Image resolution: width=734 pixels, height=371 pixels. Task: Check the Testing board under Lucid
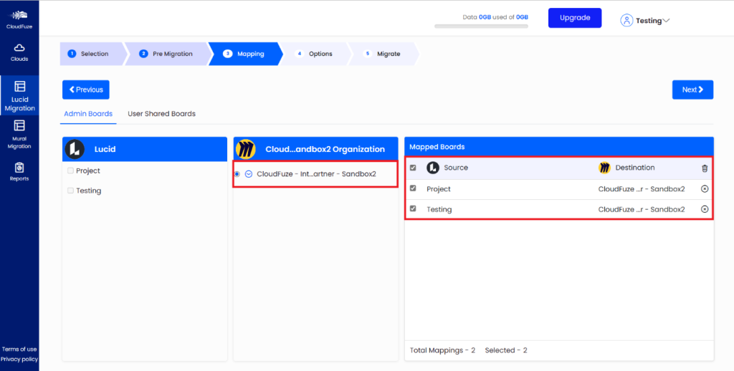click(70, 191)
